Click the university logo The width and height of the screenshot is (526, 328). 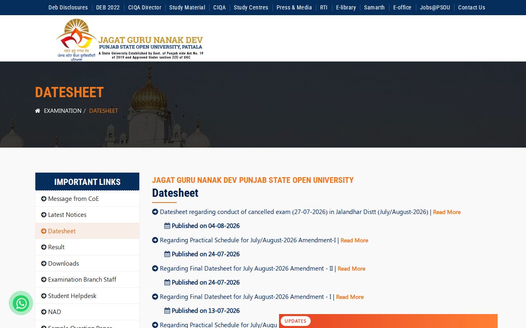(x=130, y=39)
